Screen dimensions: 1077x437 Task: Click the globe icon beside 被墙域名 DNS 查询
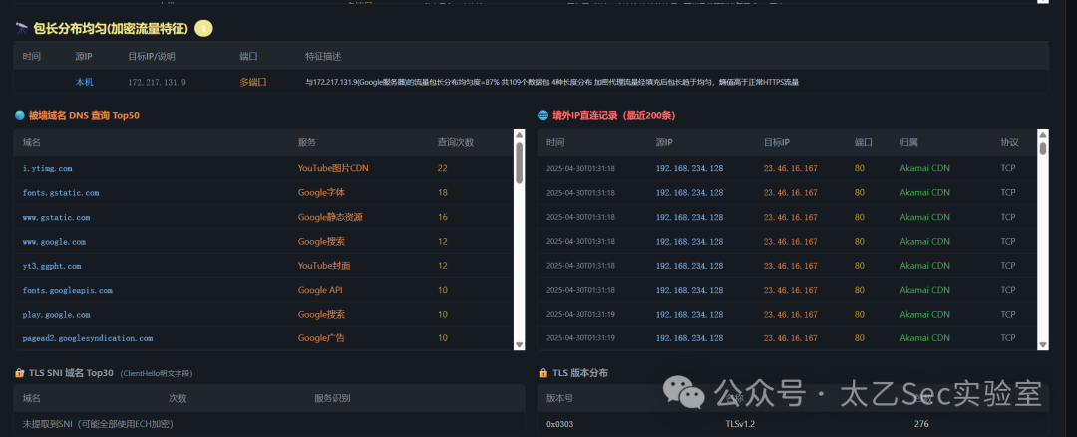point(20,115)
